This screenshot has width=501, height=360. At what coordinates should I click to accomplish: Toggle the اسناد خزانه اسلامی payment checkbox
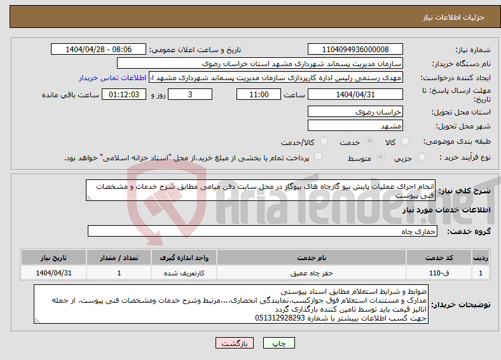[319, 156]
